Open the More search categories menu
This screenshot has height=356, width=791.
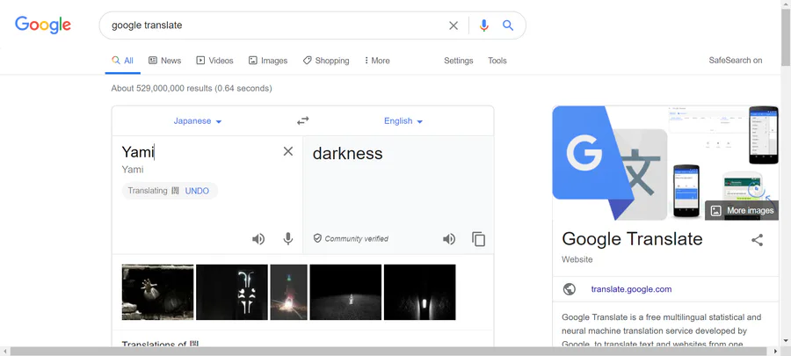click(377, 61)
